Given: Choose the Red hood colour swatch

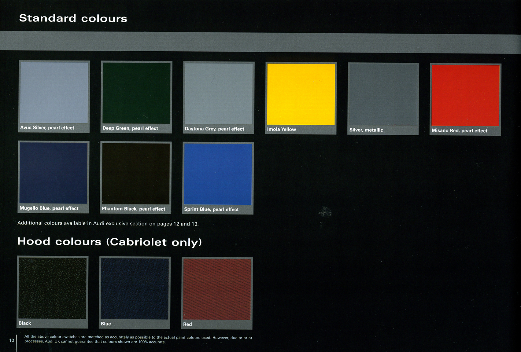Looking at the screenshot, I should [x=217, y=289].
